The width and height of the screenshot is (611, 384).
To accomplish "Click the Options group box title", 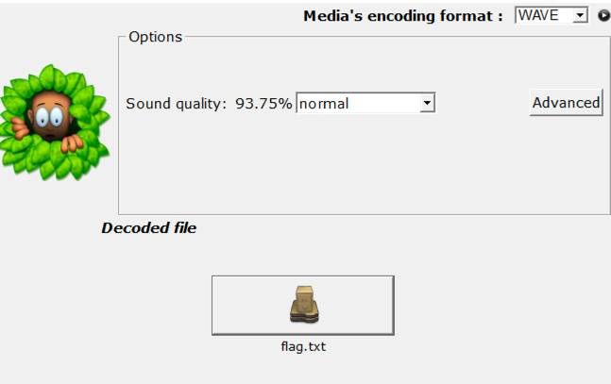I will (155, 37).
